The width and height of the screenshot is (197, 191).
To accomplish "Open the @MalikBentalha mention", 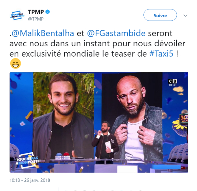I will (43, 33).
